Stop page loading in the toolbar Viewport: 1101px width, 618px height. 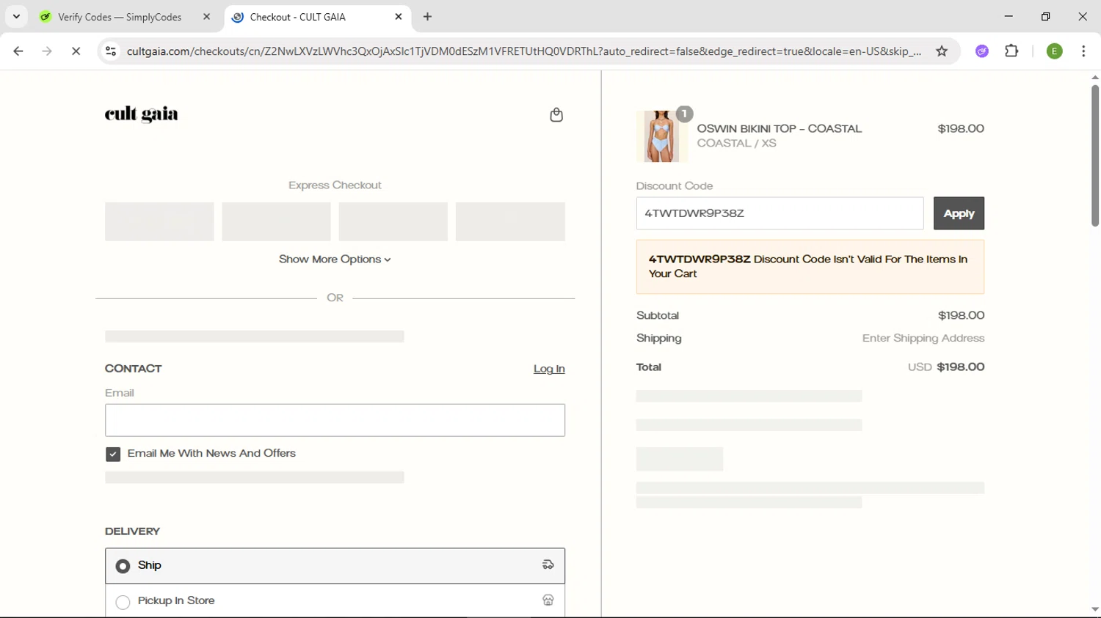tap(76, 51)
